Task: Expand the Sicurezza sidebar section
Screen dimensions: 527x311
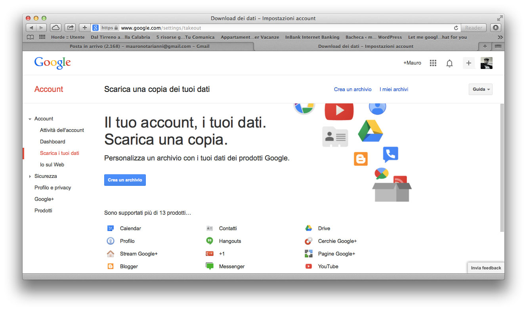Action: [30, 176]
